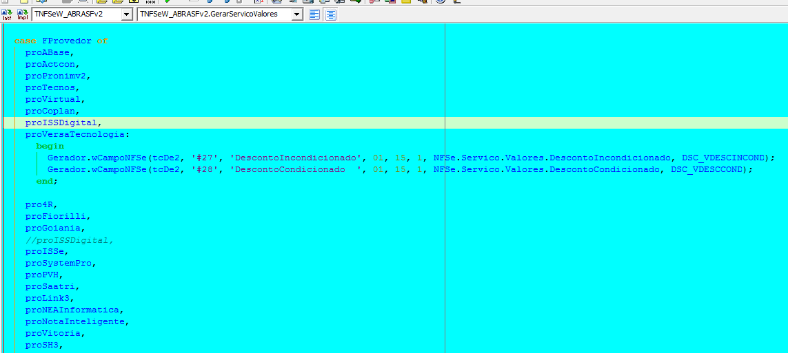788x353 pixels.
Task: Click DSC_VDESCCOND constant
Action: tap(707, 170)
